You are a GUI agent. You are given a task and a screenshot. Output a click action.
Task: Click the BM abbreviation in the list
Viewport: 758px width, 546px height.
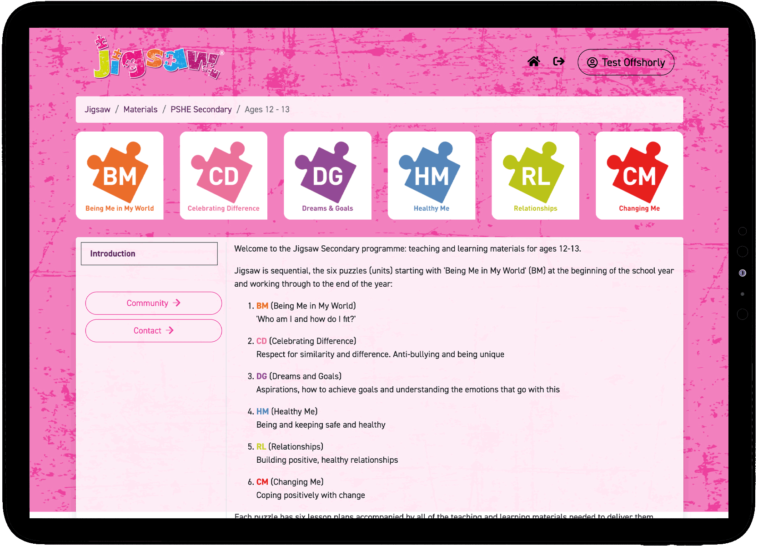click(x=262, y=306)
